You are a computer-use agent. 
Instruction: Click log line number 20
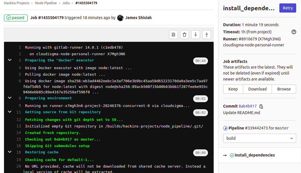tap(18, 166)
